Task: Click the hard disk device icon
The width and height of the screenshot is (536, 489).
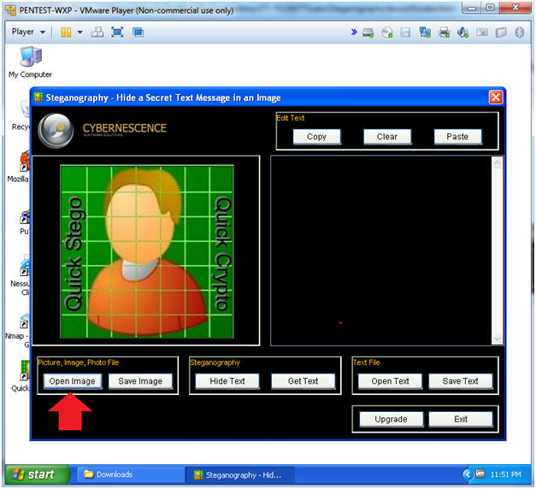Action: pos(368,32)
